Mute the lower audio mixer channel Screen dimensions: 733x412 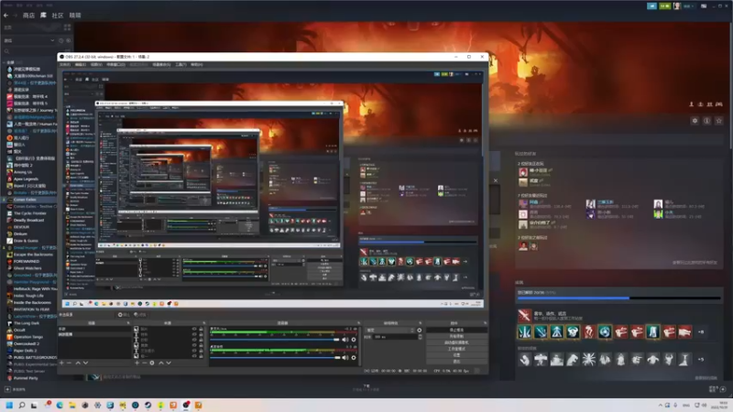click(345, 358)
